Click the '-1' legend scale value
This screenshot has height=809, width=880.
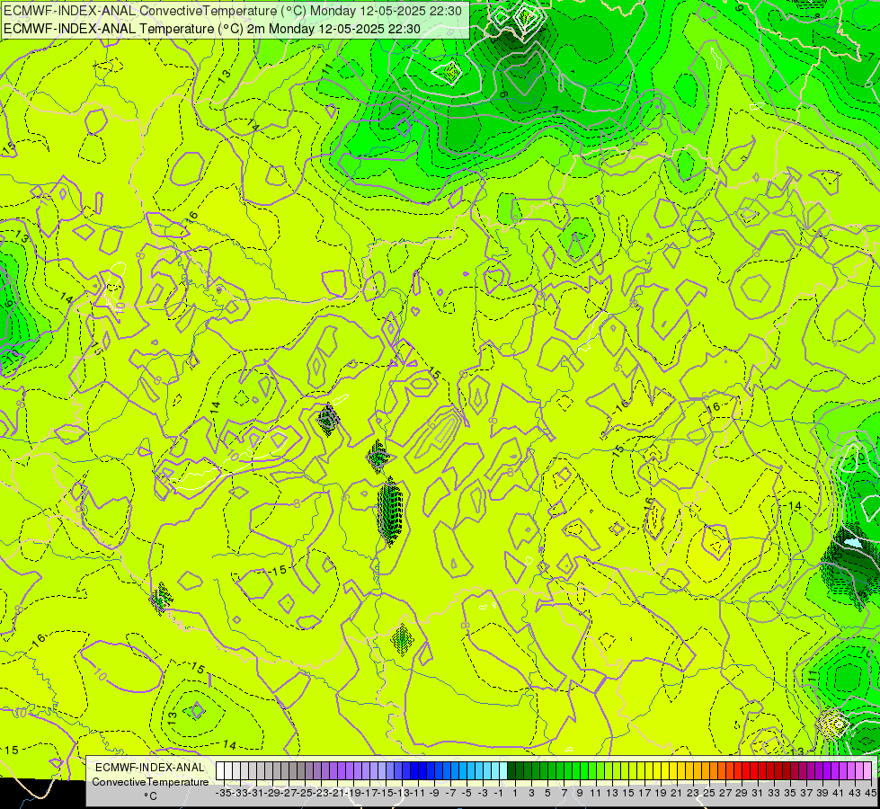[498, 793]
